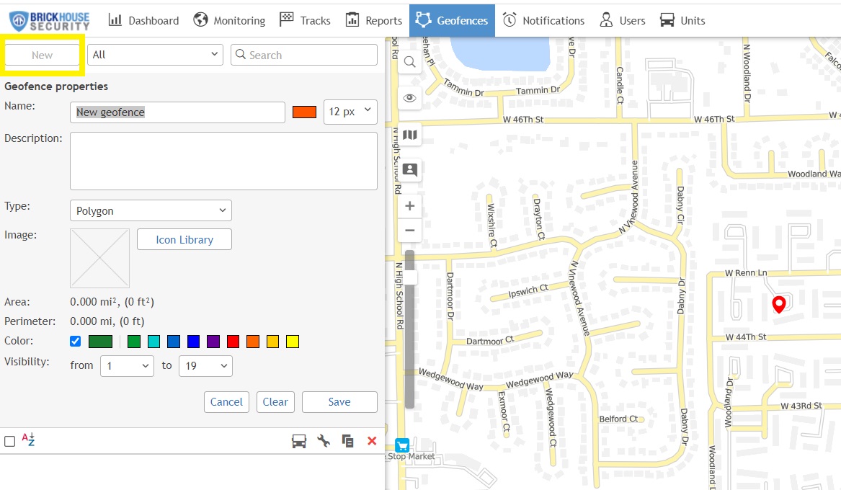This screenshot has width=841, height=490.
Task: Toggle the map eye visibility icon
Action: (410, 98)
